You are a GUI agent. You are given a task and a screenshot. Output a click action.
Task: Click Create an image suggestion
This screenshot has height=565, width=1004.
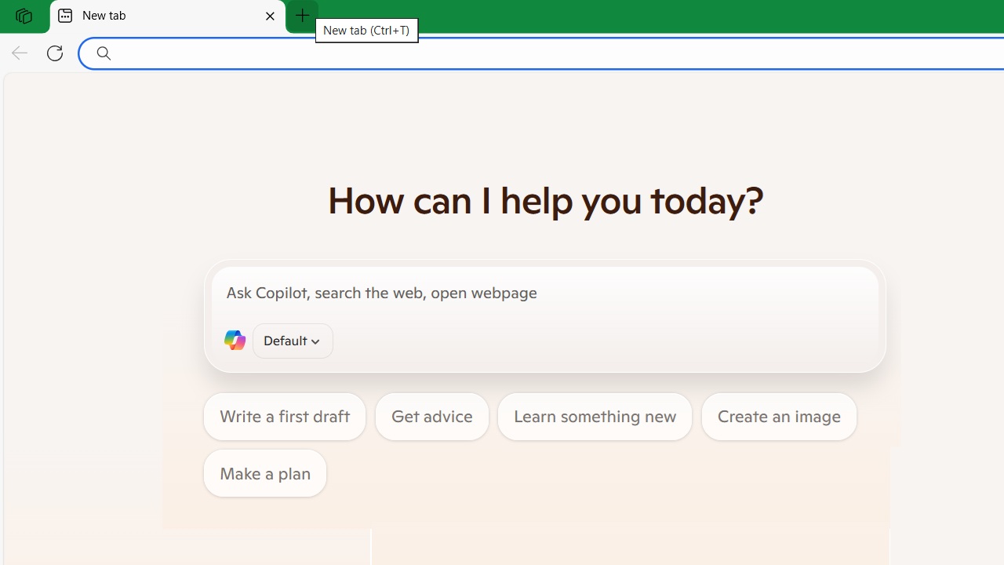click(778, 416)
